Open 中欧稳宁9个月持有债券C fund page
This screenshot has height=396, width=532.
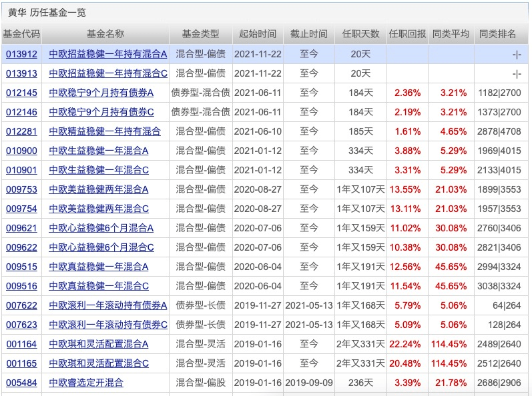pos(101,112)
